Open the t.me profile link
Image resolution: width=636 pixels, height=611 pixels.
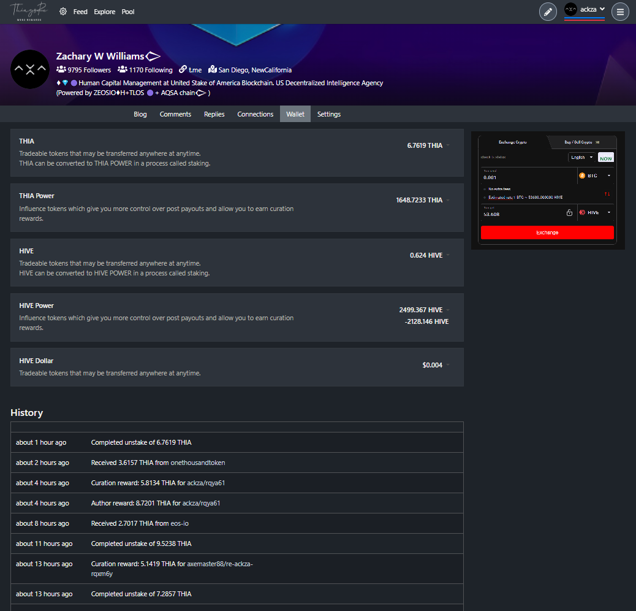tap(195, 70)
